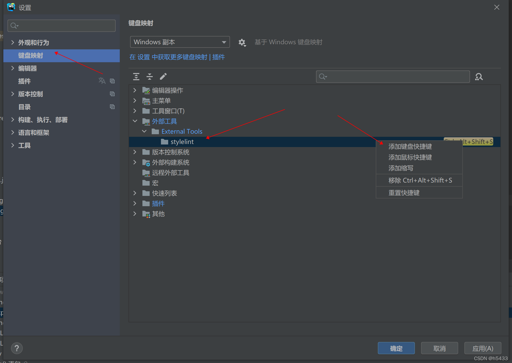Select 移除 Ctrl+Alt+Shift+S menu entry
The image size is (512, 363).
pos(420,180)
